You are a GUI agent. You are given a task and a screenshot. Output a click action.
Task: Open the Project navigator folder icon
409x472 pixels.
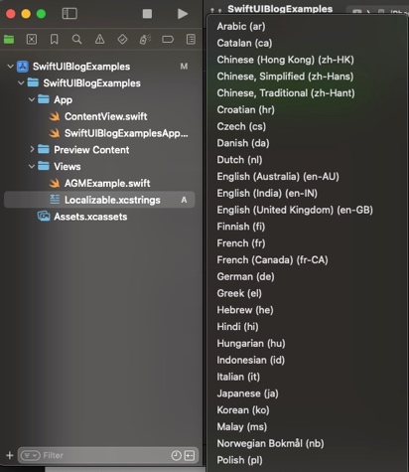point(9,40)
